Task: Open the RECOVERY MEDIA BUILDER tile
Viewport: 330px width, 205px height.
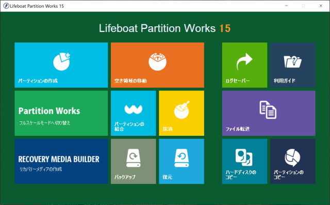Action: pyautogui.click(x=61, y=162)
